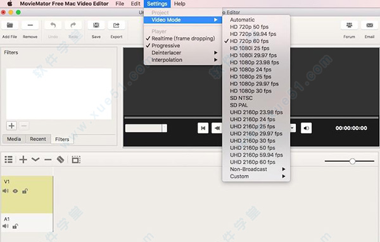The image size is (380, 242).
Task: Click the player volume speaker icon
Action: 307,128
